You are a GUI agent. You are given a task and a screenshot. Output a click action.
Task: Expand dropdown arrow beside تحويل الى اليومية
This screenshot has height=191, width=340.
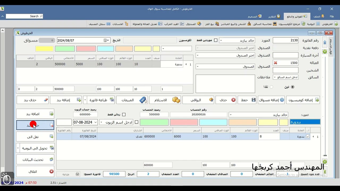point(18,148)
